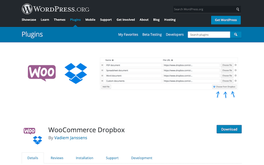Open Get Involved menu item
The width and height of the screenshot is (264, 165).
point(126,20)
